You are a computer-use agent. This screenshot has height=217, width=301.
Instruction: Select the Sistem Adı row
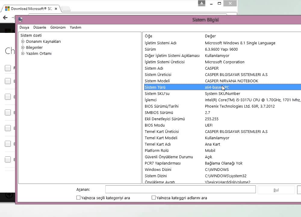click(x=222, y=68)
